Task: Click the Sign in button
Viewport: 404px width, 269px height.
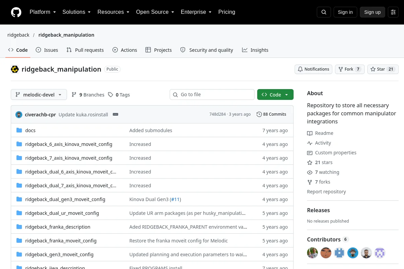Action: click(345, 12)
